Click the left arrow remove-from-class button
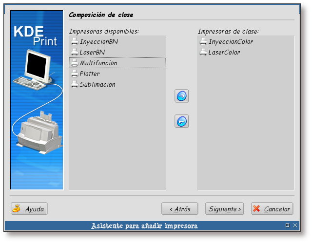Screen dimensions: 312x243 click(x=181, y=121)
